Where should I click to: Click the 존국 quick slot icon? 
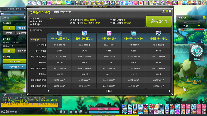[204, 106]
